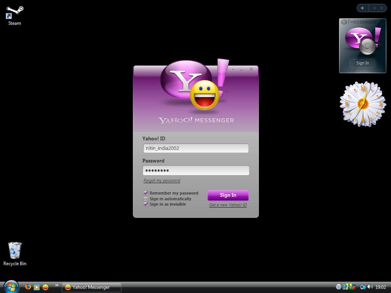Click the Forgot my password link

point(162,180)
